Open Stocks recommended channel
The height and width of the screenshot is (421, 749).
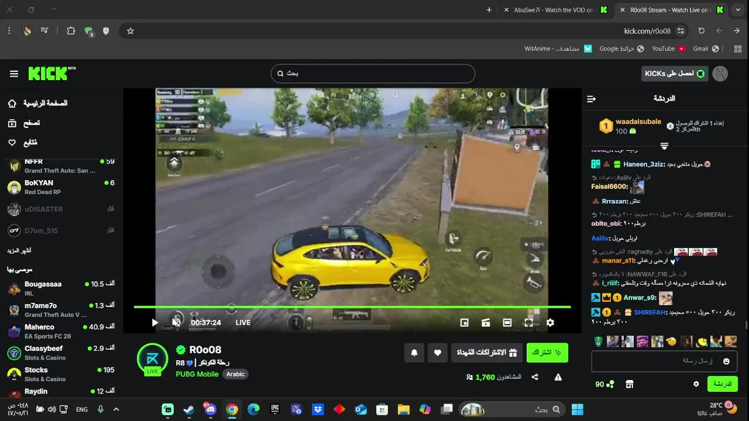coord(61,374)
